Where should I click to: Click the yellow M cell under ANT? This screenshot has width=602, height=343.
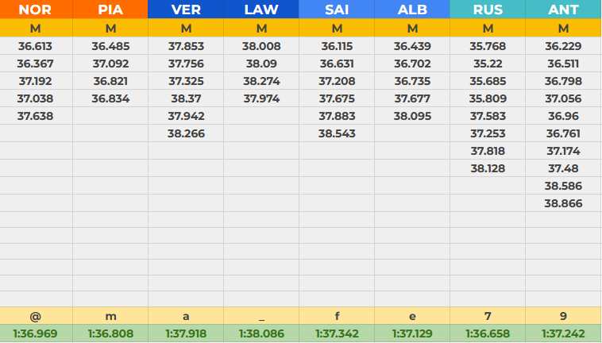pyautogui.click(x=563, y=29)
